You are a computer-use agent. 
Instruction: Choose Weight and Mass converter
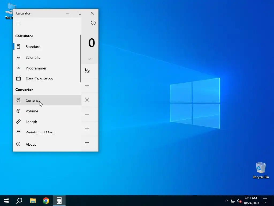(x=47, y=131)
